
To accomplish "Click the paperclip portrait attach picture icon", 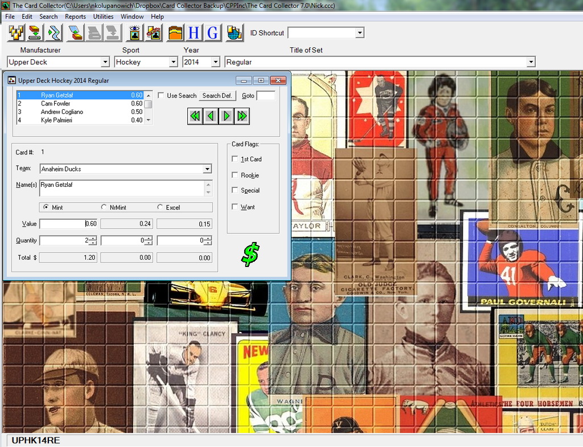I will (x=154, y=32).
